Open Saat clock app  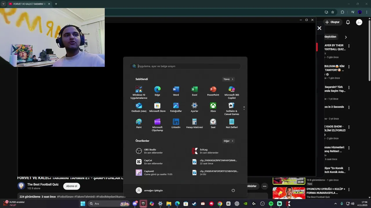tap(213, 124)
